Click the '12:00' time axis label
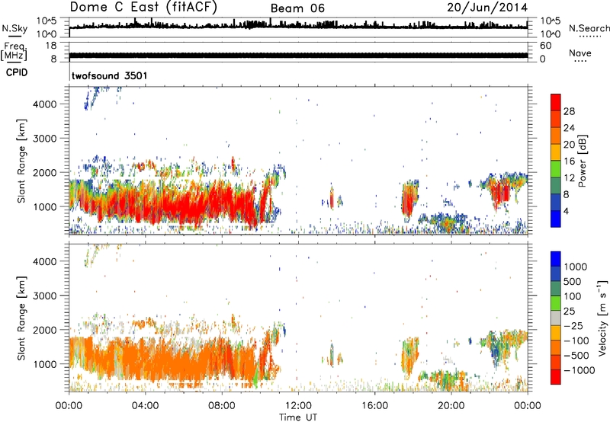Screen dimensions: 610x422 298,406
